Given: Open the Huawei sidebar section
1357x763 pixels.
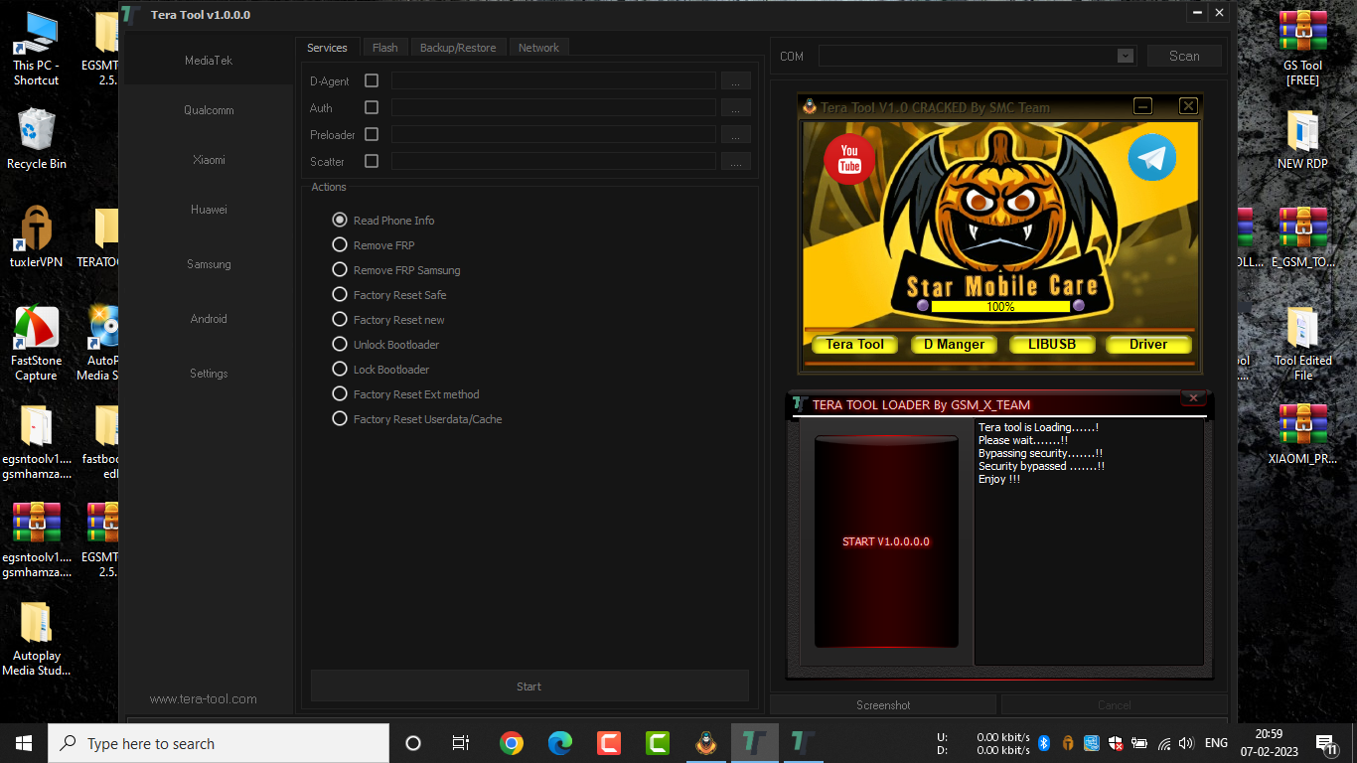Looking at the screenshot, I should coord(209,210).
